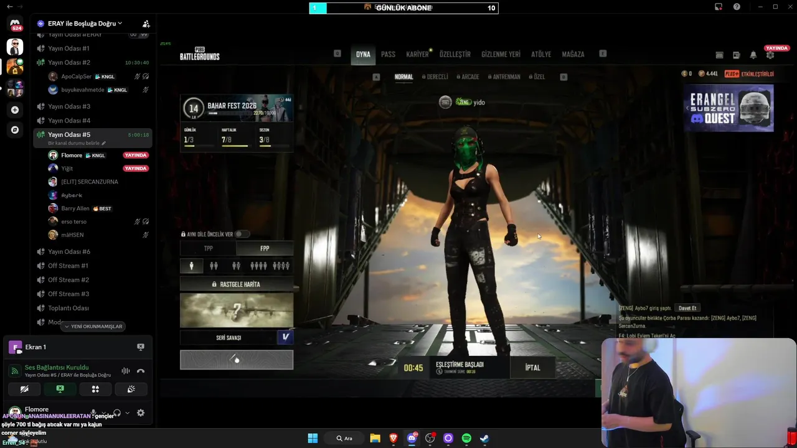Open PUBG news newspaper icon
The image size is (797, 448).
click(736, 55)
